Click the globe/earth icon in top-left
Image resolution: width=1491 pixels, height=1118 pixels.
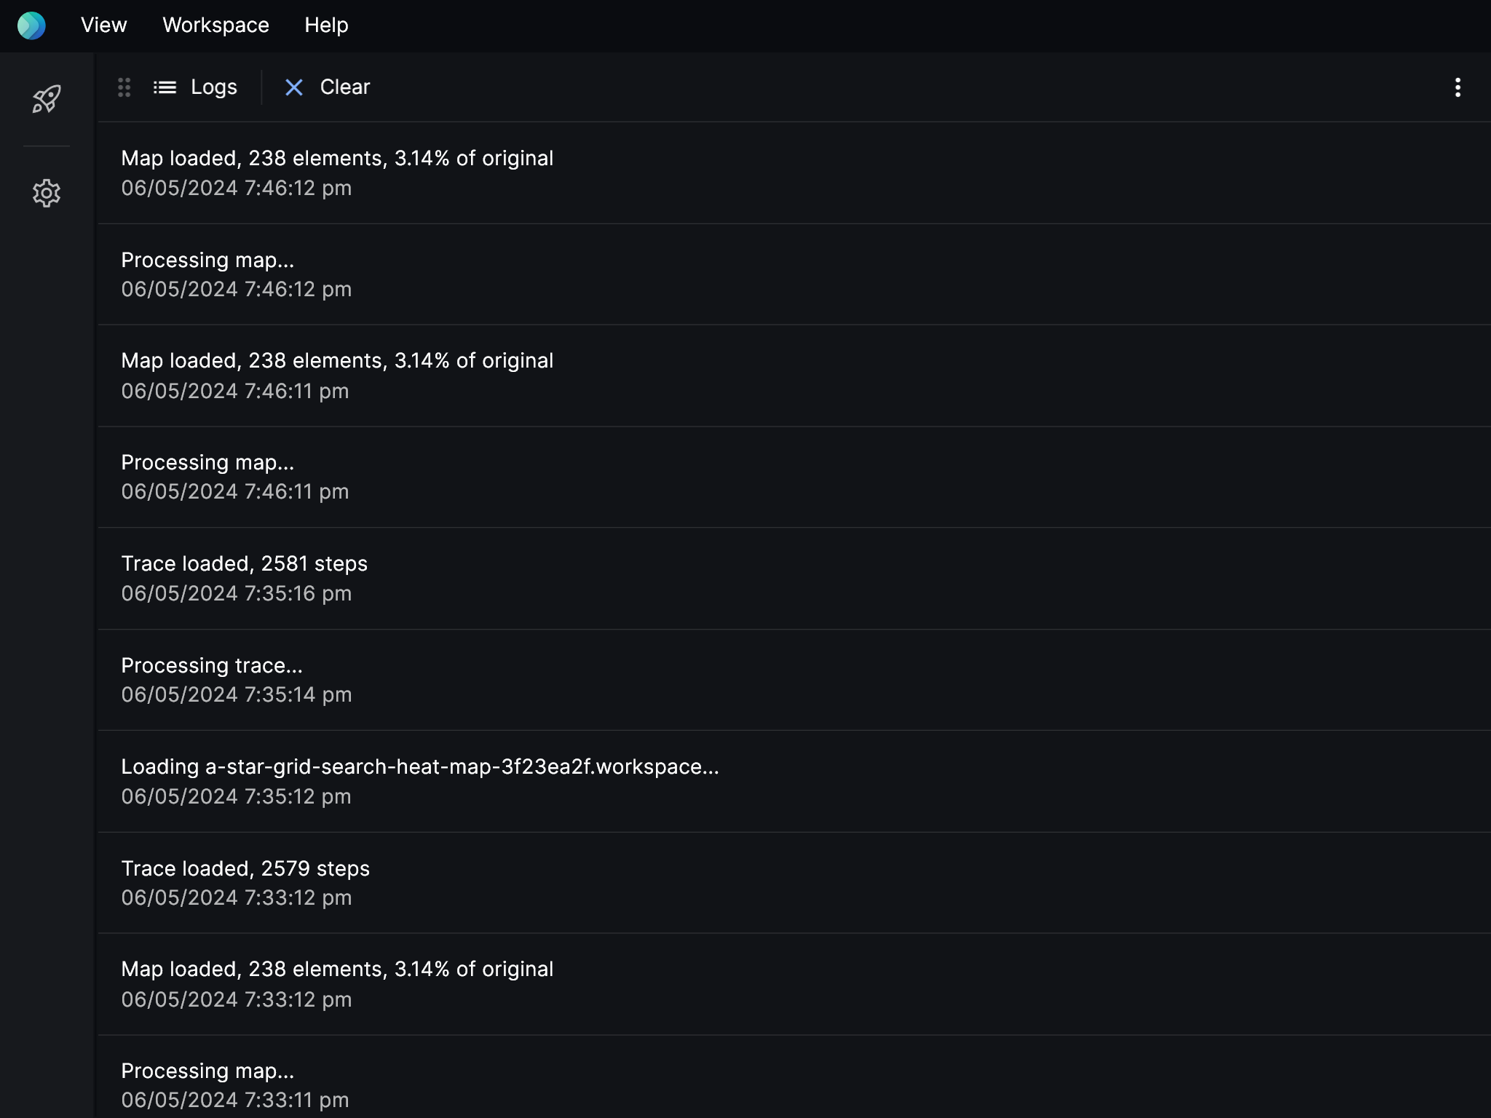point(32,23)
